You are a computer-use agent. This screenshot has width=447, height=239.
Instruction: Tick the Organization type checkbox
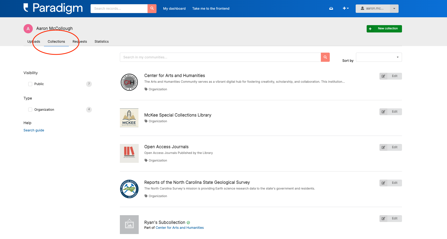point(30,110)
